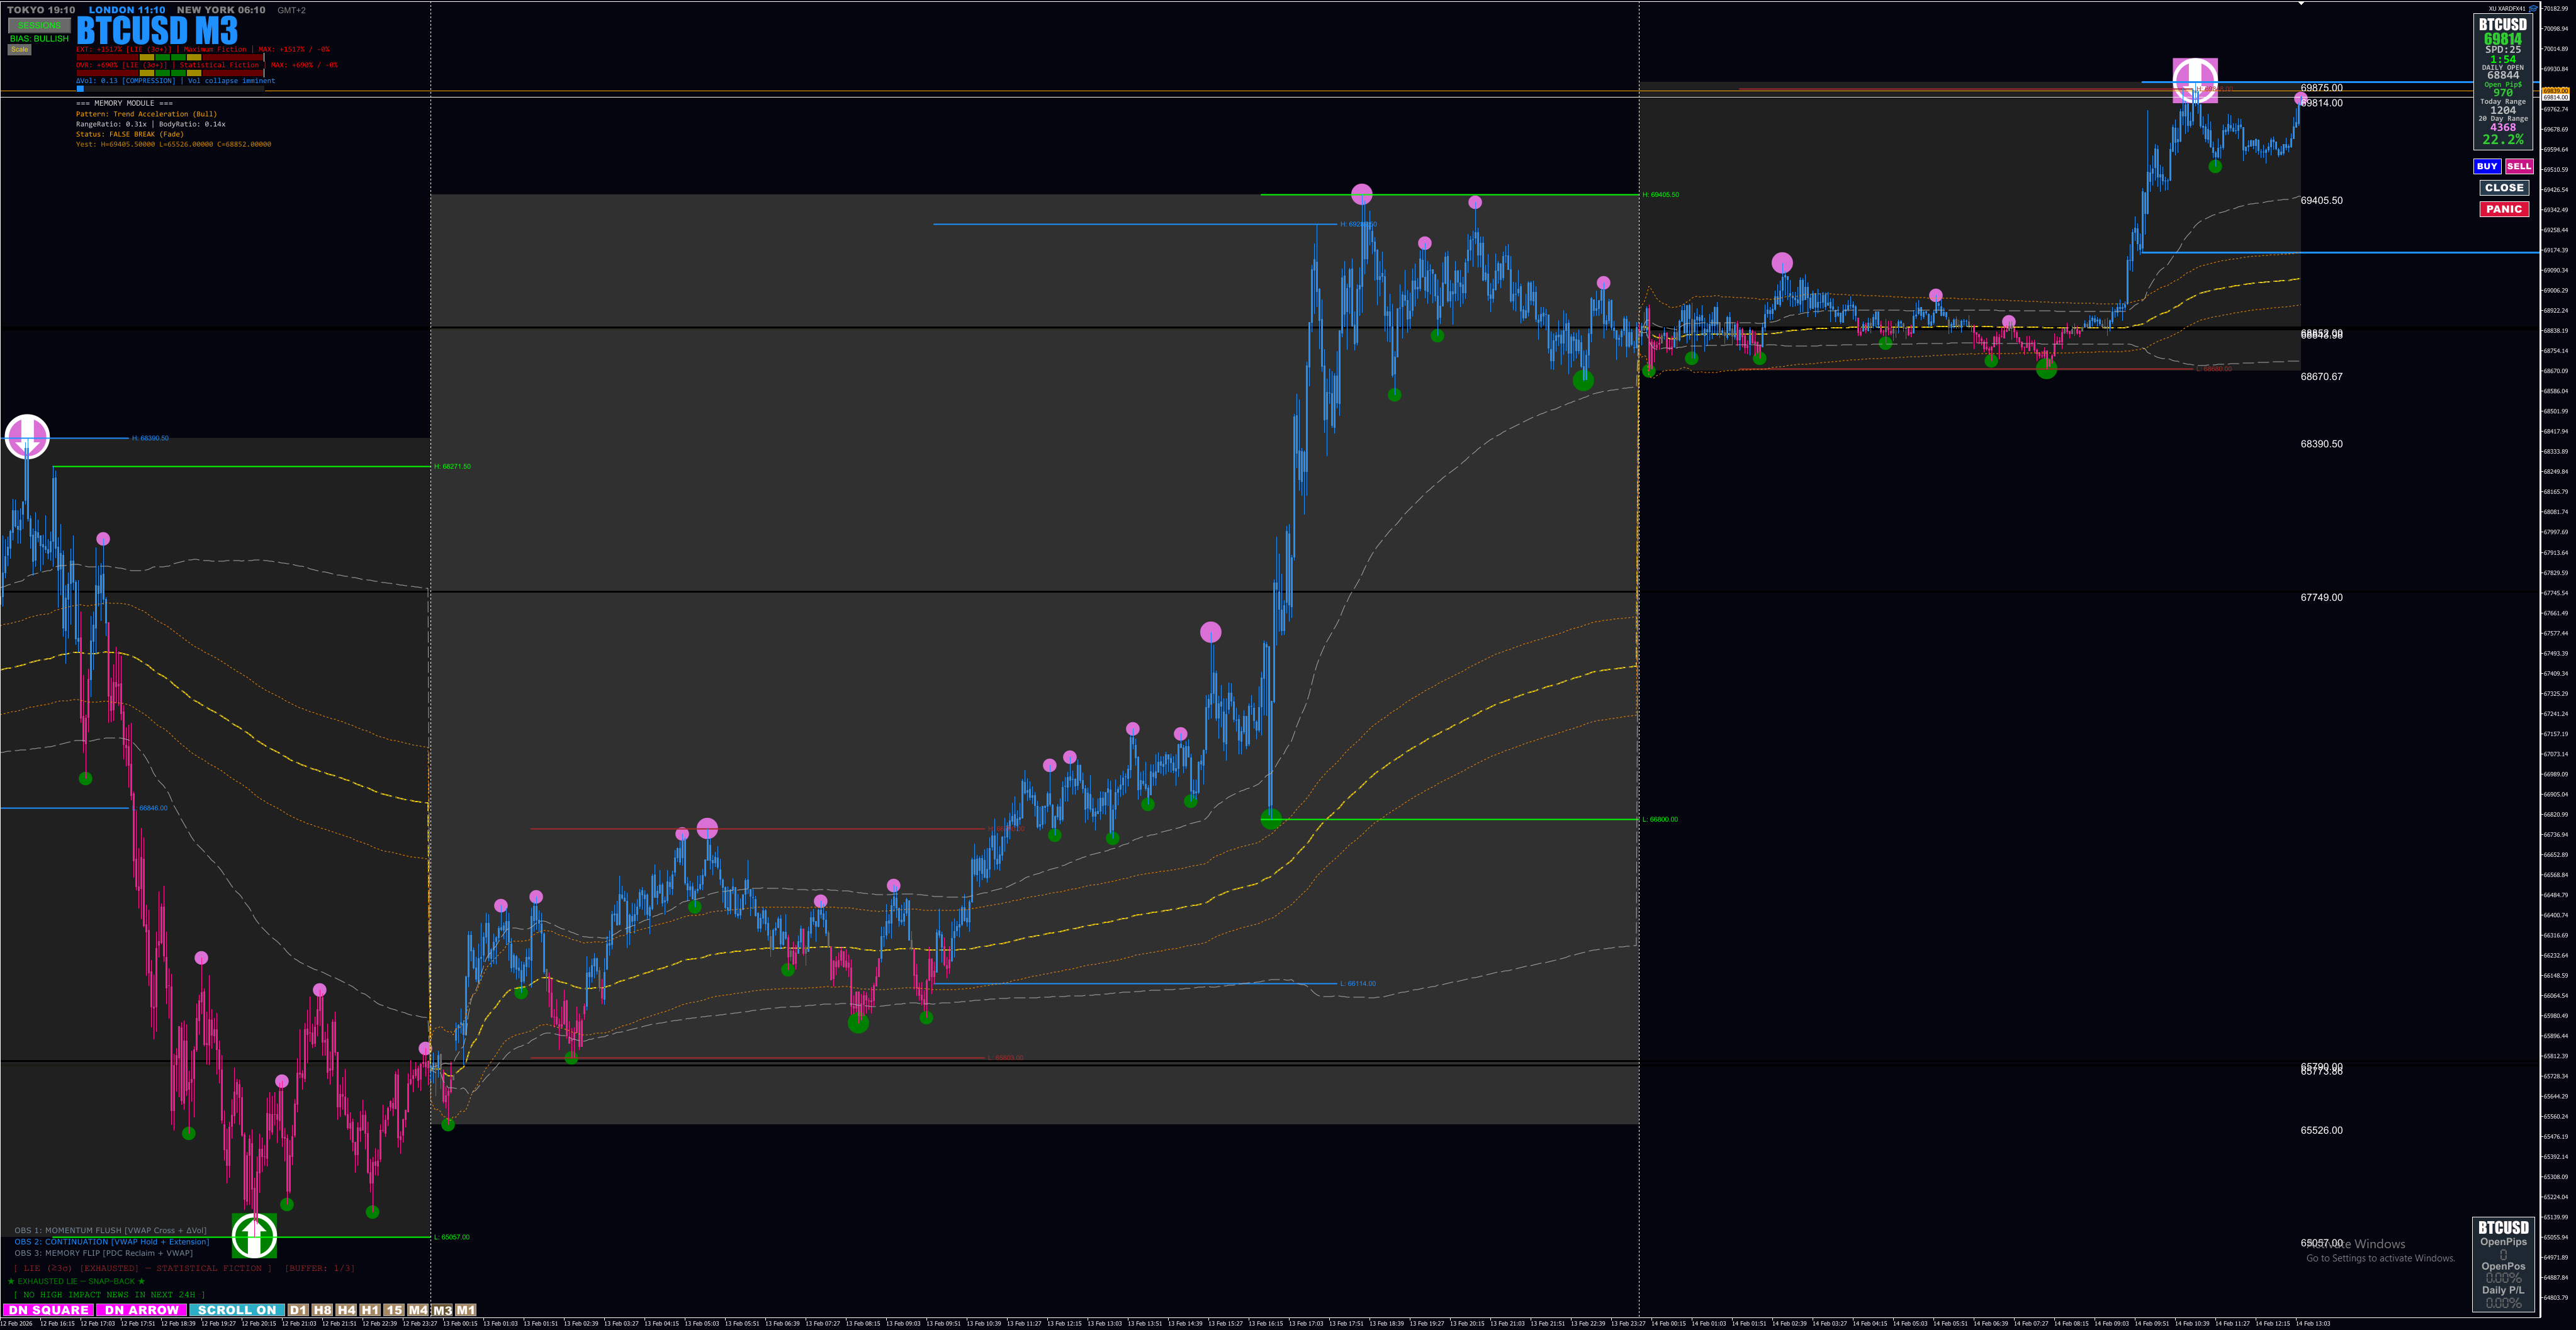The height and width of the screenshot is (1330, 2576).
Task: Switch to the D1 timeframe
Action: coord(298,1310)
